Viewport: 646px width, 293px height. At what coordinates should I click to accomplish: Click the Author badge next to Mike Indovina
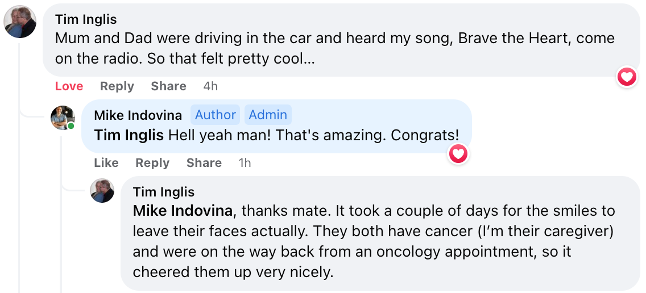215,115
